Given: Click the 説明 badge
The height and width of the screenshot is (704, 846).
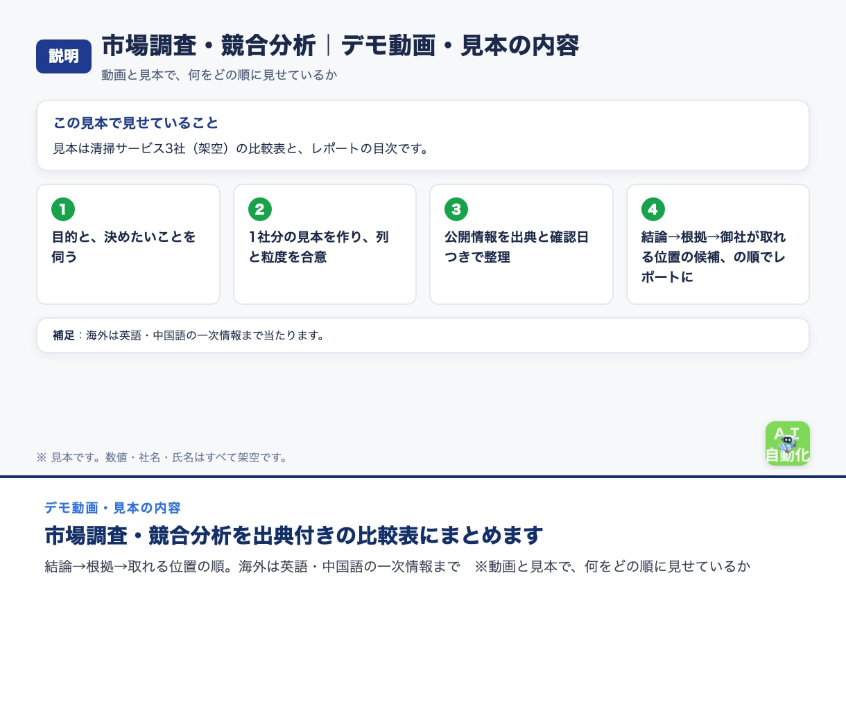Looking at the screenshot, I should pos(64,56).
